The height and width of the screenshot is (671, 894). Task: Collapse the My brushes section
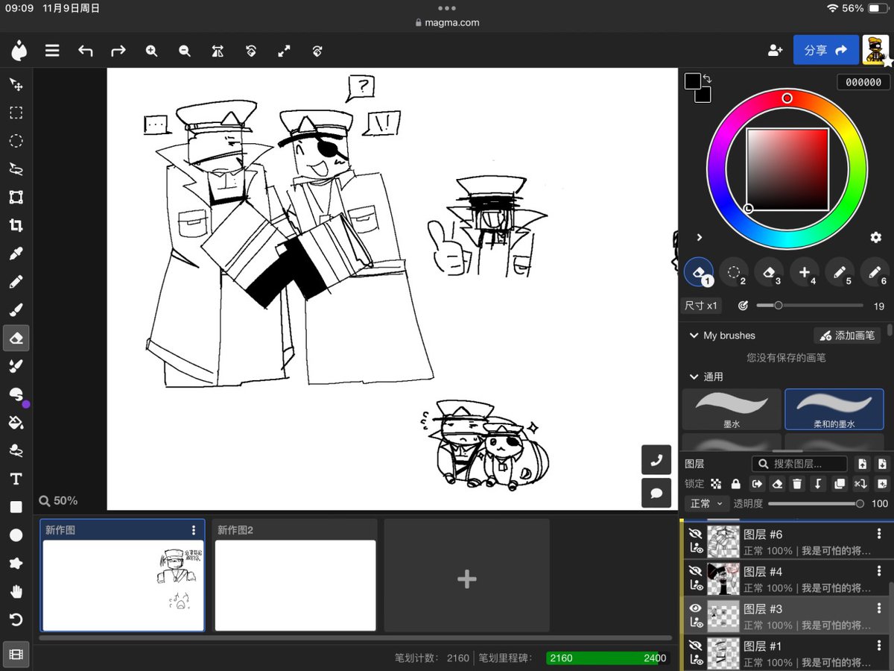pyautogui.click(x=694, y=335)
